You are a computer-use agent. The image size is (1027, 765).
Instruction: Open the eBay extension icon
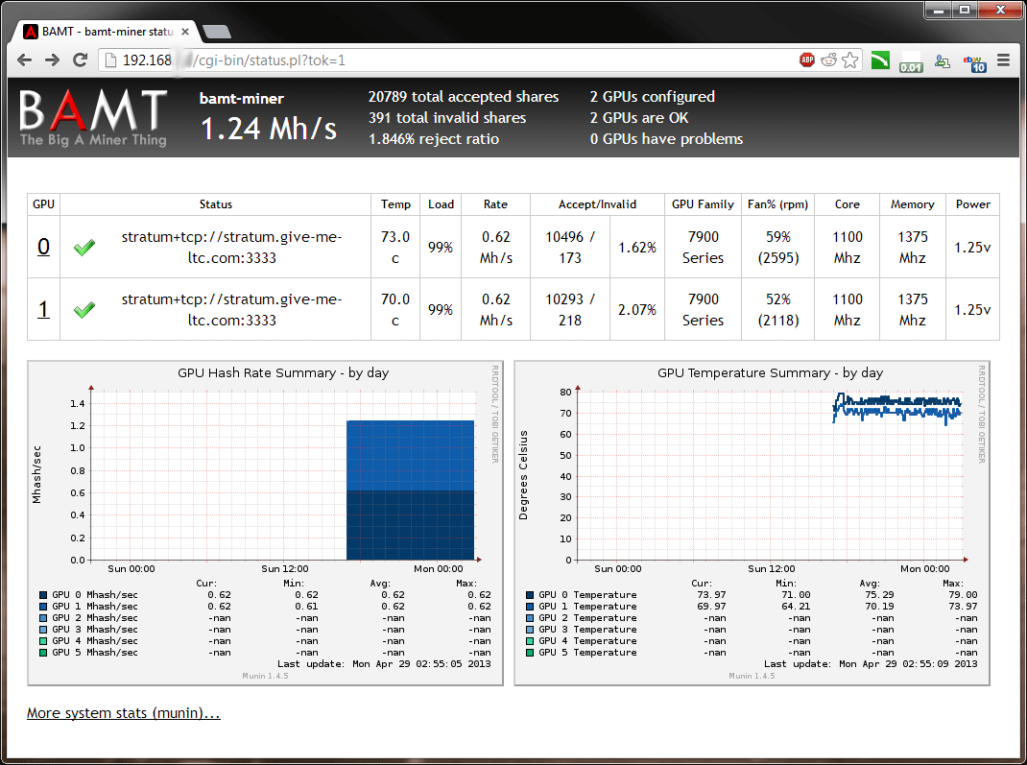(x=975, y=61)
